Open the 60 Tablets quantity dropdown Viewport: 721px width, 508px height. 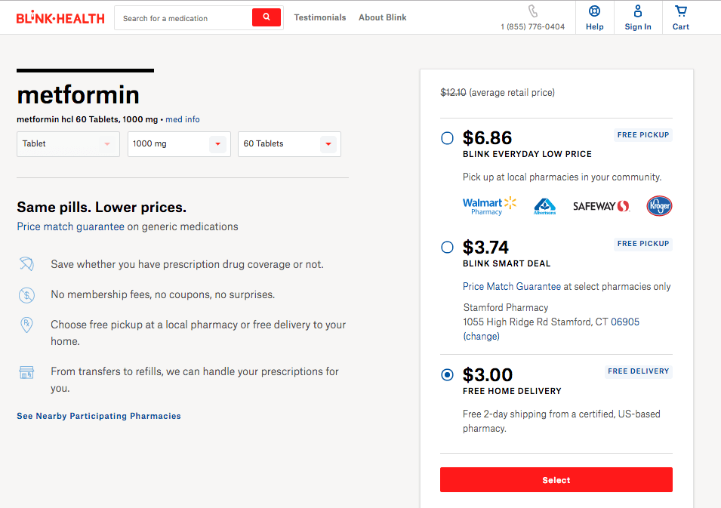pyautogui.click(x=289, y=144)
